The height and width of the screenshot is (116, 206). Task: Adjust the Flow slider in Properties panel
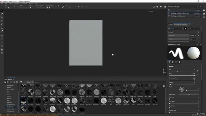[x=182, y=75]
